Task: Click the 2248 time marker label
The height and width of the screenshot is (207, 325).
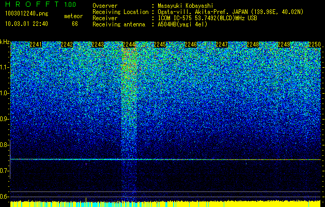Action: 253,45
